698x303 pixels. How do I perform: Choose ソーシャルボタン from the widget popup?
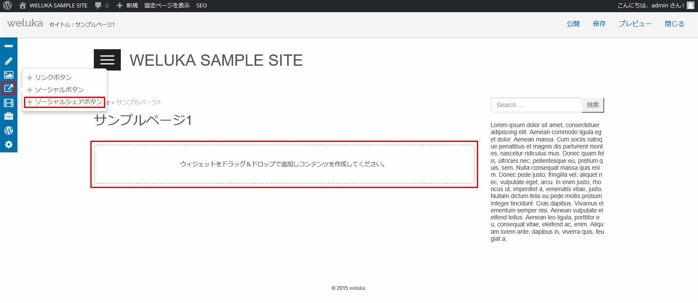click(59, 90)
